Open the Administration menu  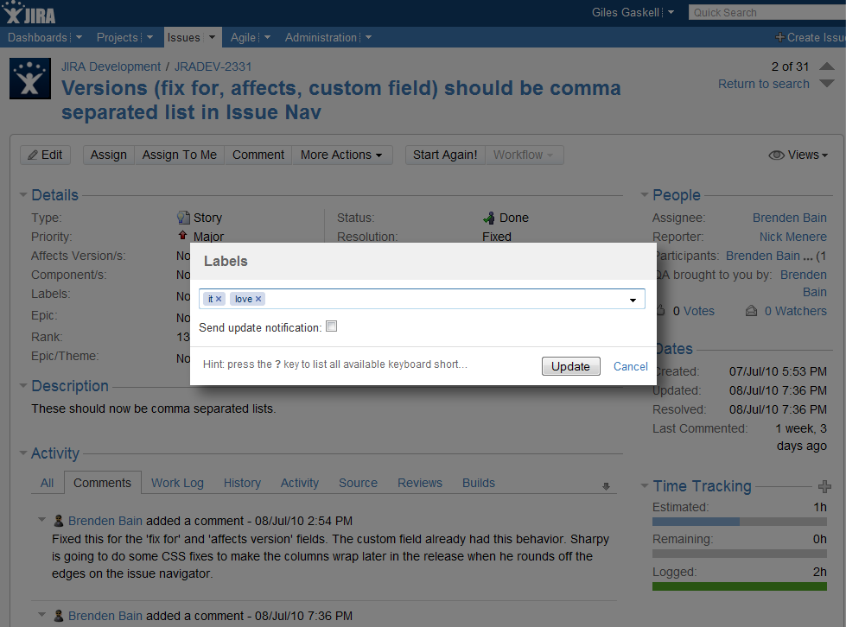(x=321, y=37)
